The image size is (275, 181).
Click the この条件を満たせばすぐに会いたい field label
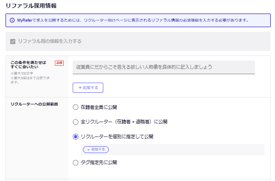tap(29, 65)
